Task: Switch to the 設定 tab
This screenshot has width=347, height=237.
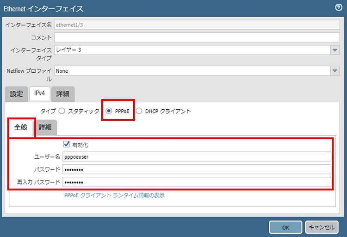Action: coord(16,94)
